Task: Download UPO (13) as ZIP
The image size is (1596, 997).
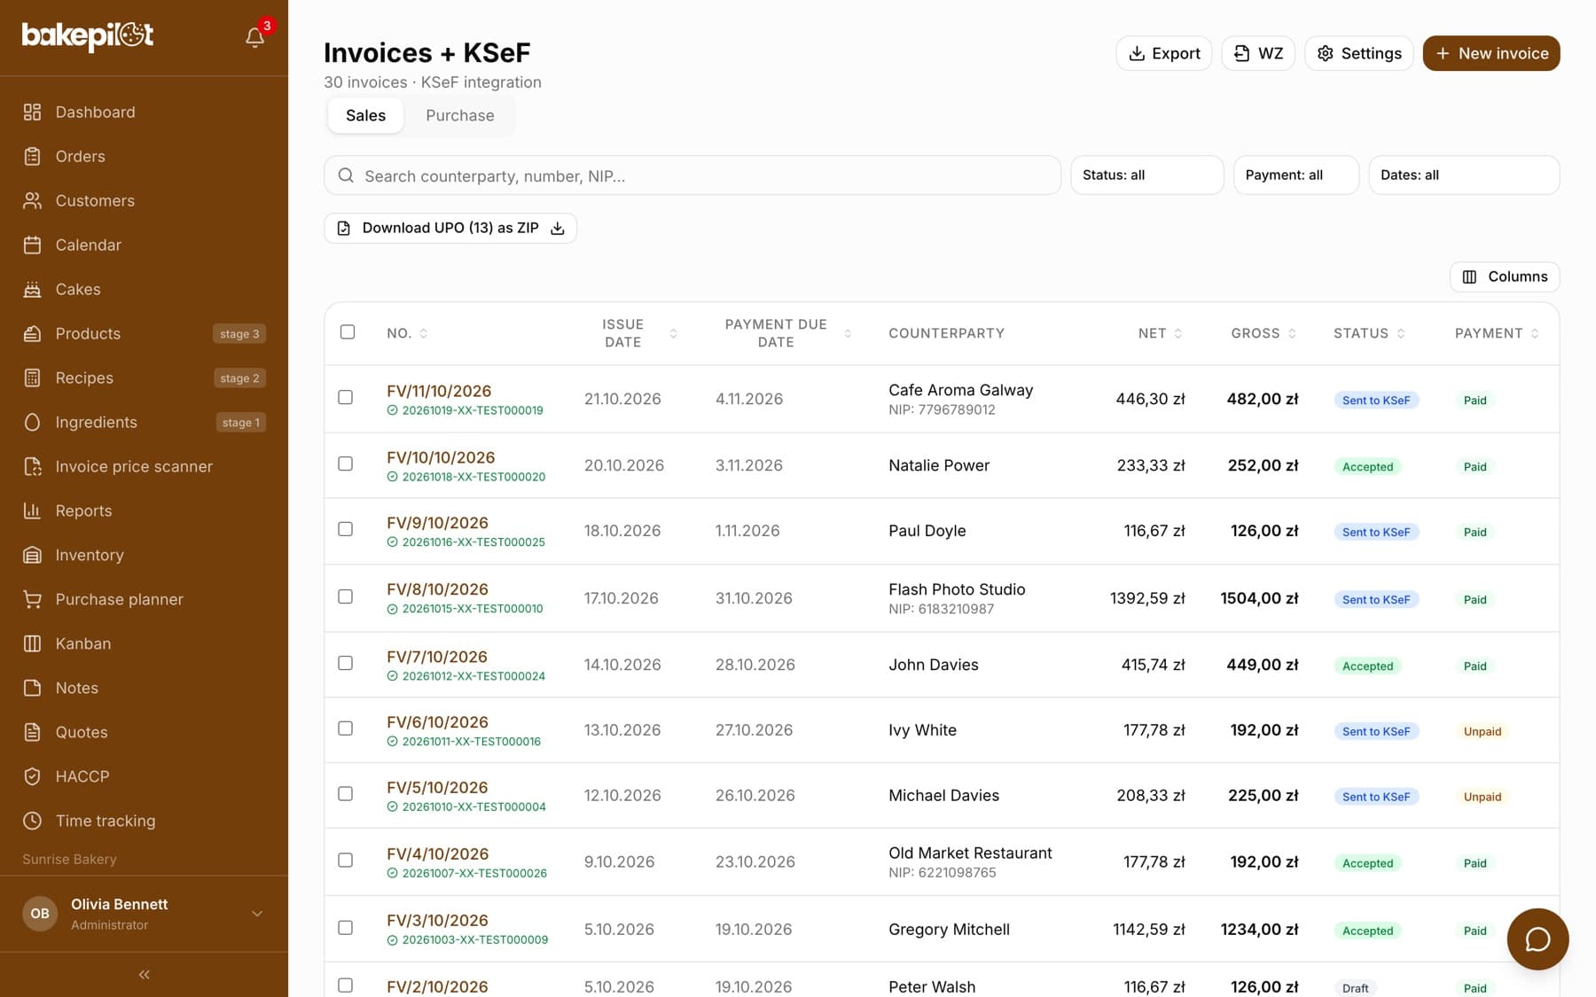Action: pos(450,228)
